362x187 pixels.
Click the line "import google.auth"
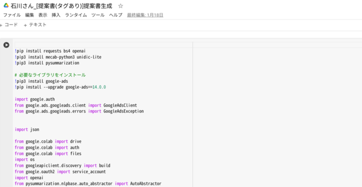(x=35, y=99)
